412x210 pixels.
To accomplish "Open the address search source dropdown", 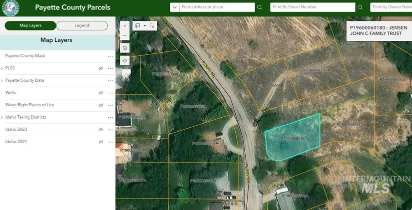I will pos(174,7).
